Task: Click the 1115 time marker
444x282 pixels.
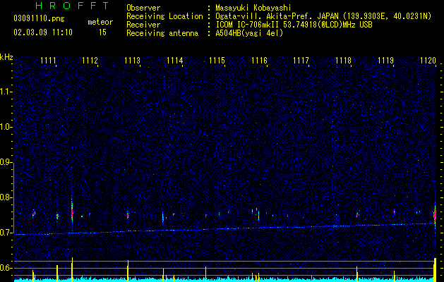Action: pos(217,61)
